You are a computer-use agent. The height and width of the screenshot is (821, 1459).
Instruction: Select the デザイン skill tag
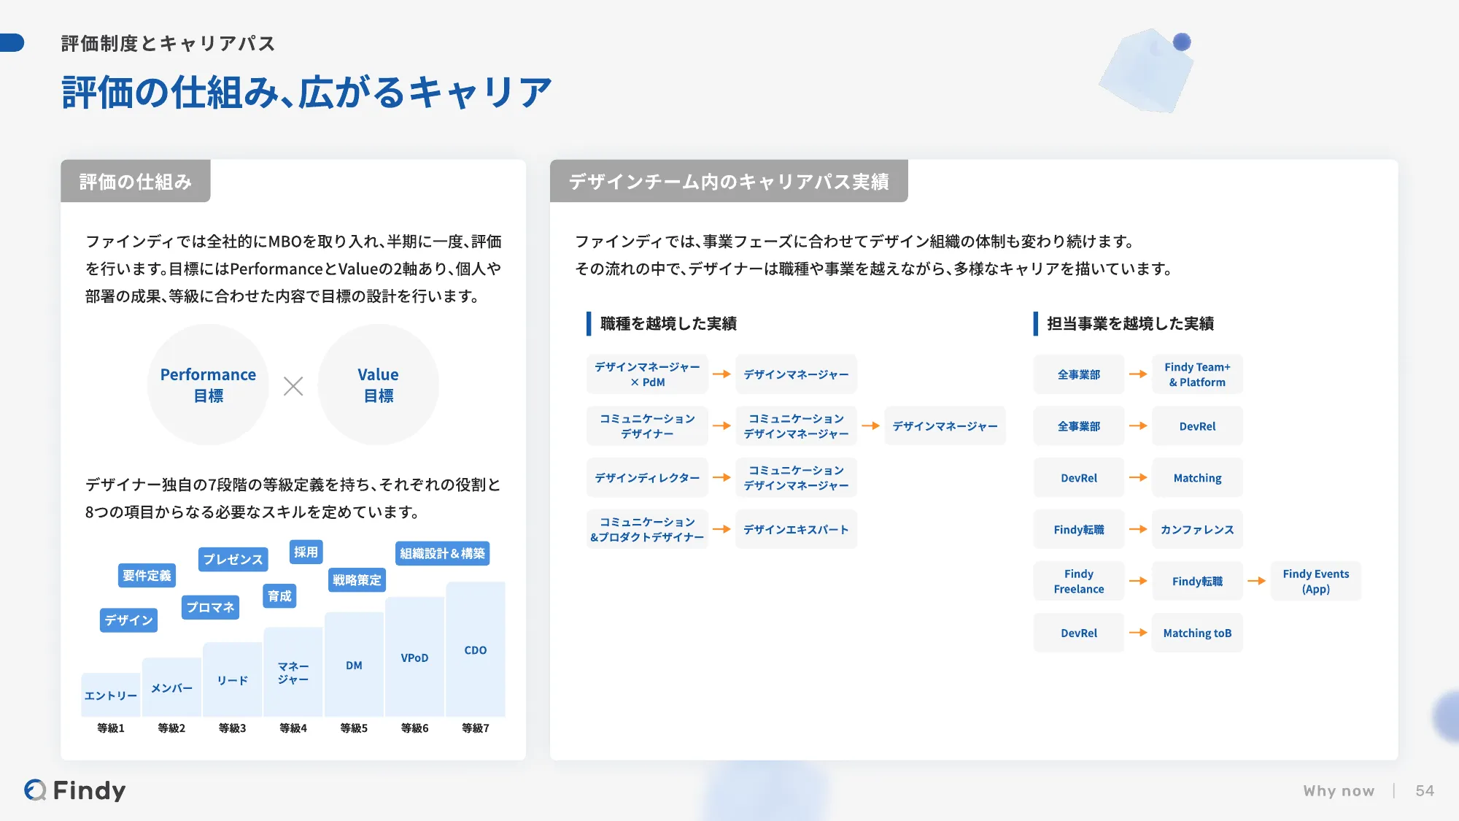coord(128,620)
